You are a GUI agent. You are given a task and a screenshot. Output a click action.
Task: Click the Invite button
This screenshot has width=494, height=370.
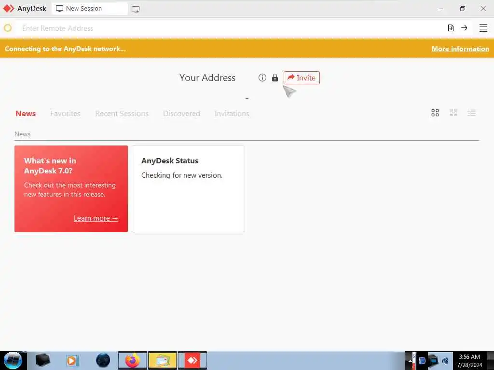302,78
